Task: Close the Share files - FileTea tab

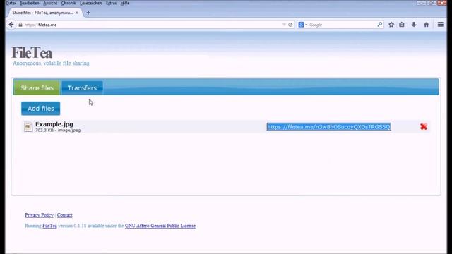Action: (77, 13)
